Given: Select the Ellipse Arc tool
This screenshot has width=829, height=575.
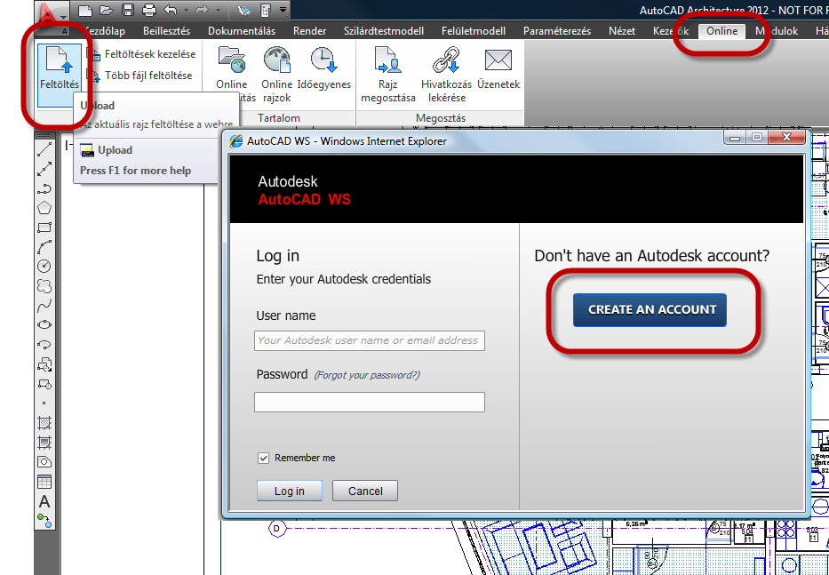Looking at the screenshot, I should click(x=44, y=344).
